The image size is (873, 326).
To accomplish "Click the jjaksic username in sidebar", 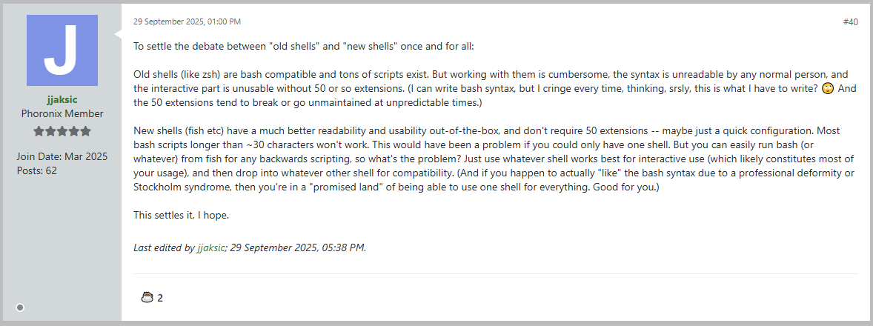I will (x=62, y=100).
